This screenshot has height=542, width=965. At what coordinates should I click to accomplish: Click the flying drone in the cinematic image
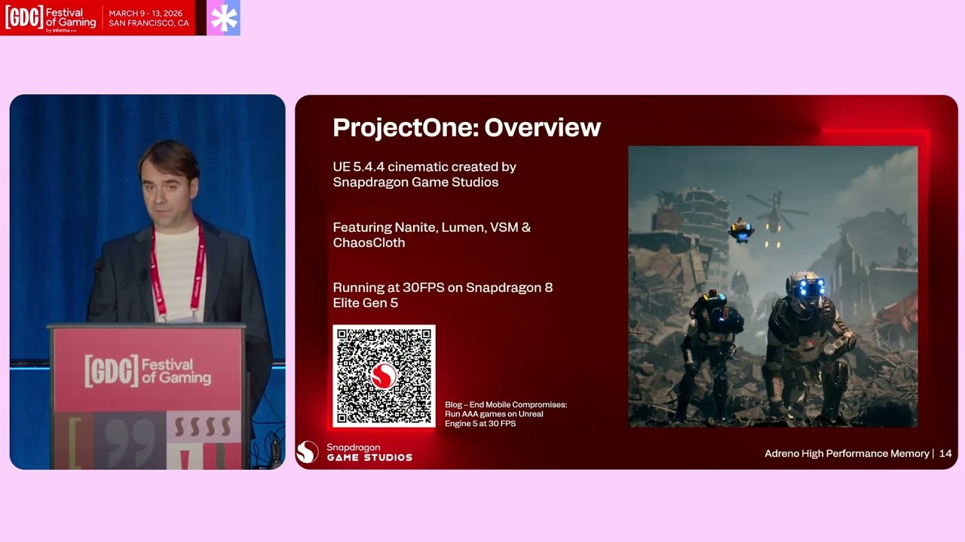pos(742,230)
